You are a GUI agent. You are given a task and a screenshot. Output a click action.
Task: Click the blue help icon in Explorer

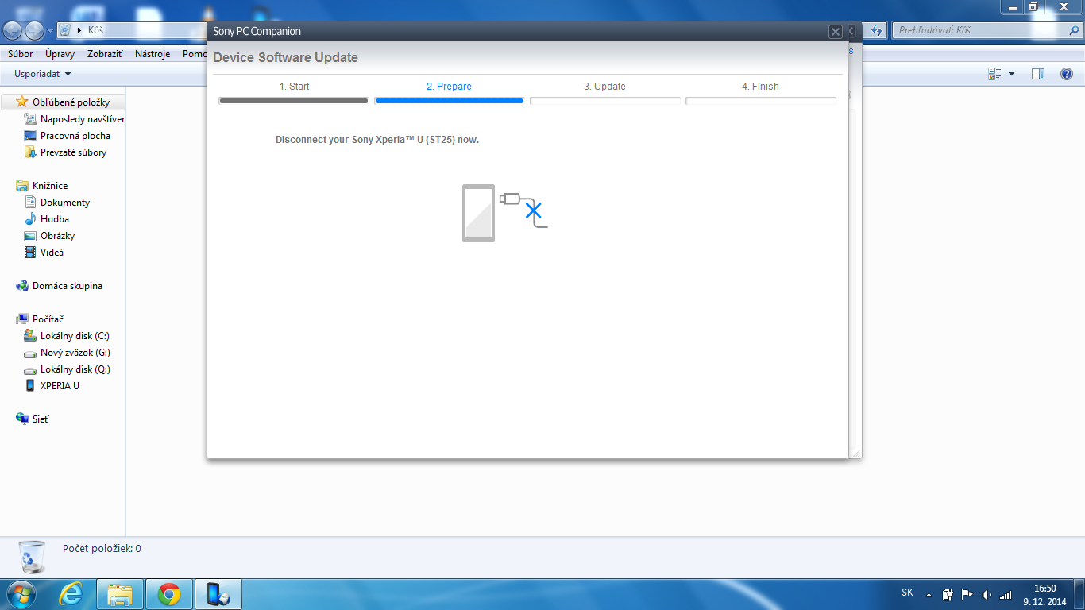point(1067,74)
